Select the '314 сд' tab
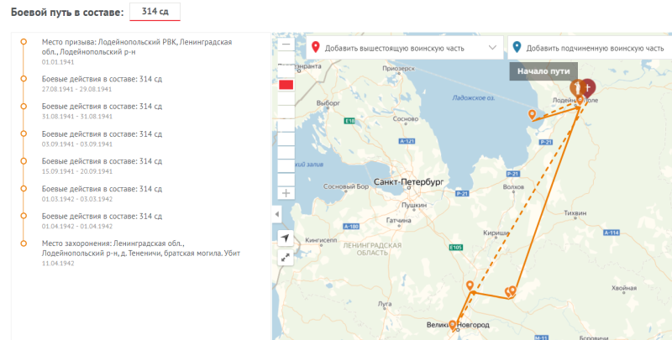The height and width of the screenshot is (340, 672). pyautogui.click(x=155, y=13)
